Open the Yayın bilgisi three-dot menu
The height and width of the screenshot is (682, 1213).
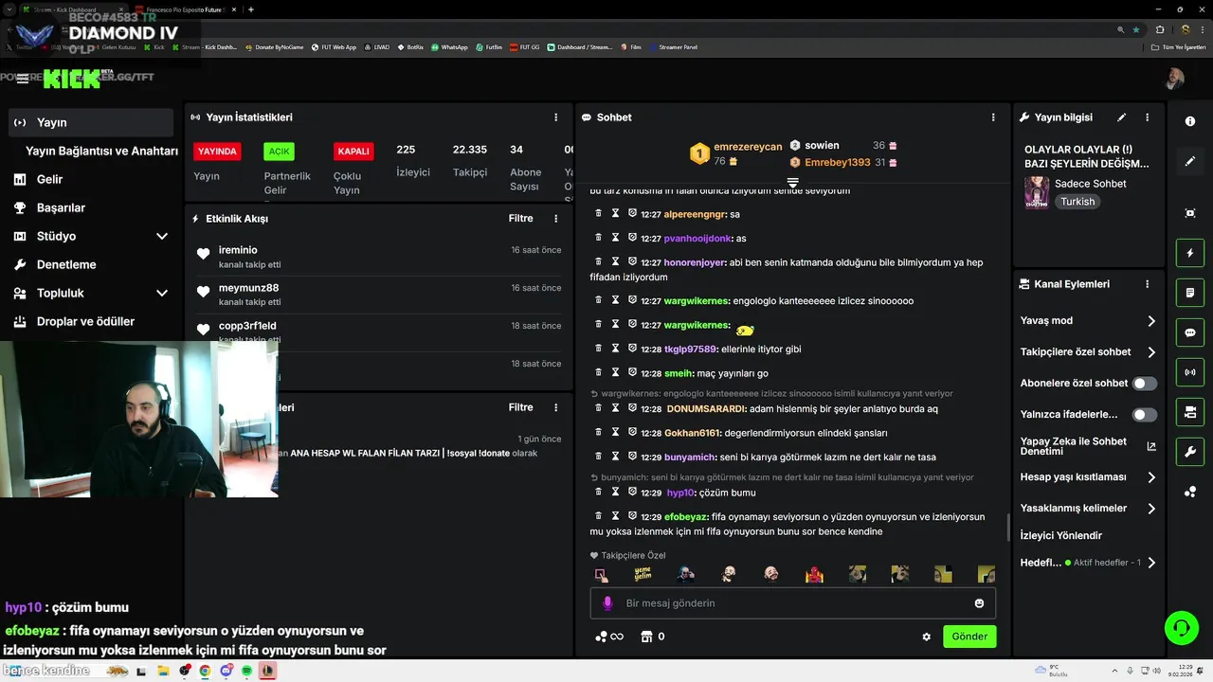[1147, 117]
